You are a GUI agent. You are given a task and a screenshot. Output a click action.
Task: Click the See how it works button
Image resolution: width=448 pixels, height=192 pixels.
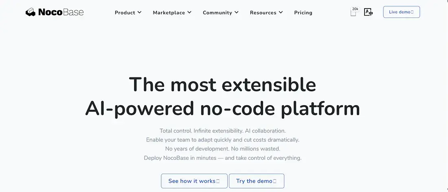(194, 181)
